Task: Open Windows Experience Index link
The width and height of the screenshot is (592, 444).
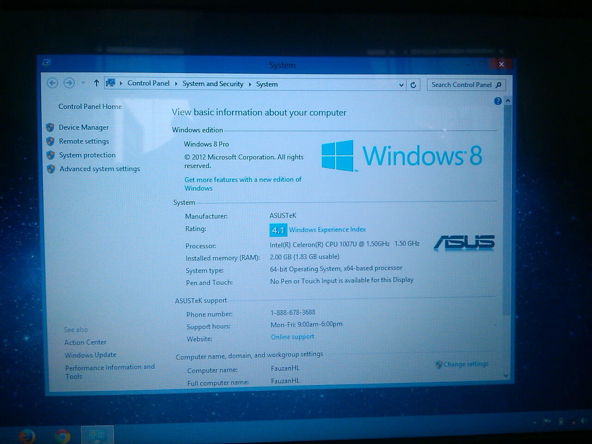Action: 327,229
